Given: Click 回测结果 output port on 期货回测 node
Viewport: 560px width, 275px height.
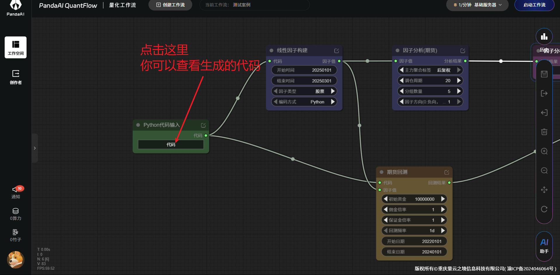Looking at the screenshot, I should (x=449, y=183).
